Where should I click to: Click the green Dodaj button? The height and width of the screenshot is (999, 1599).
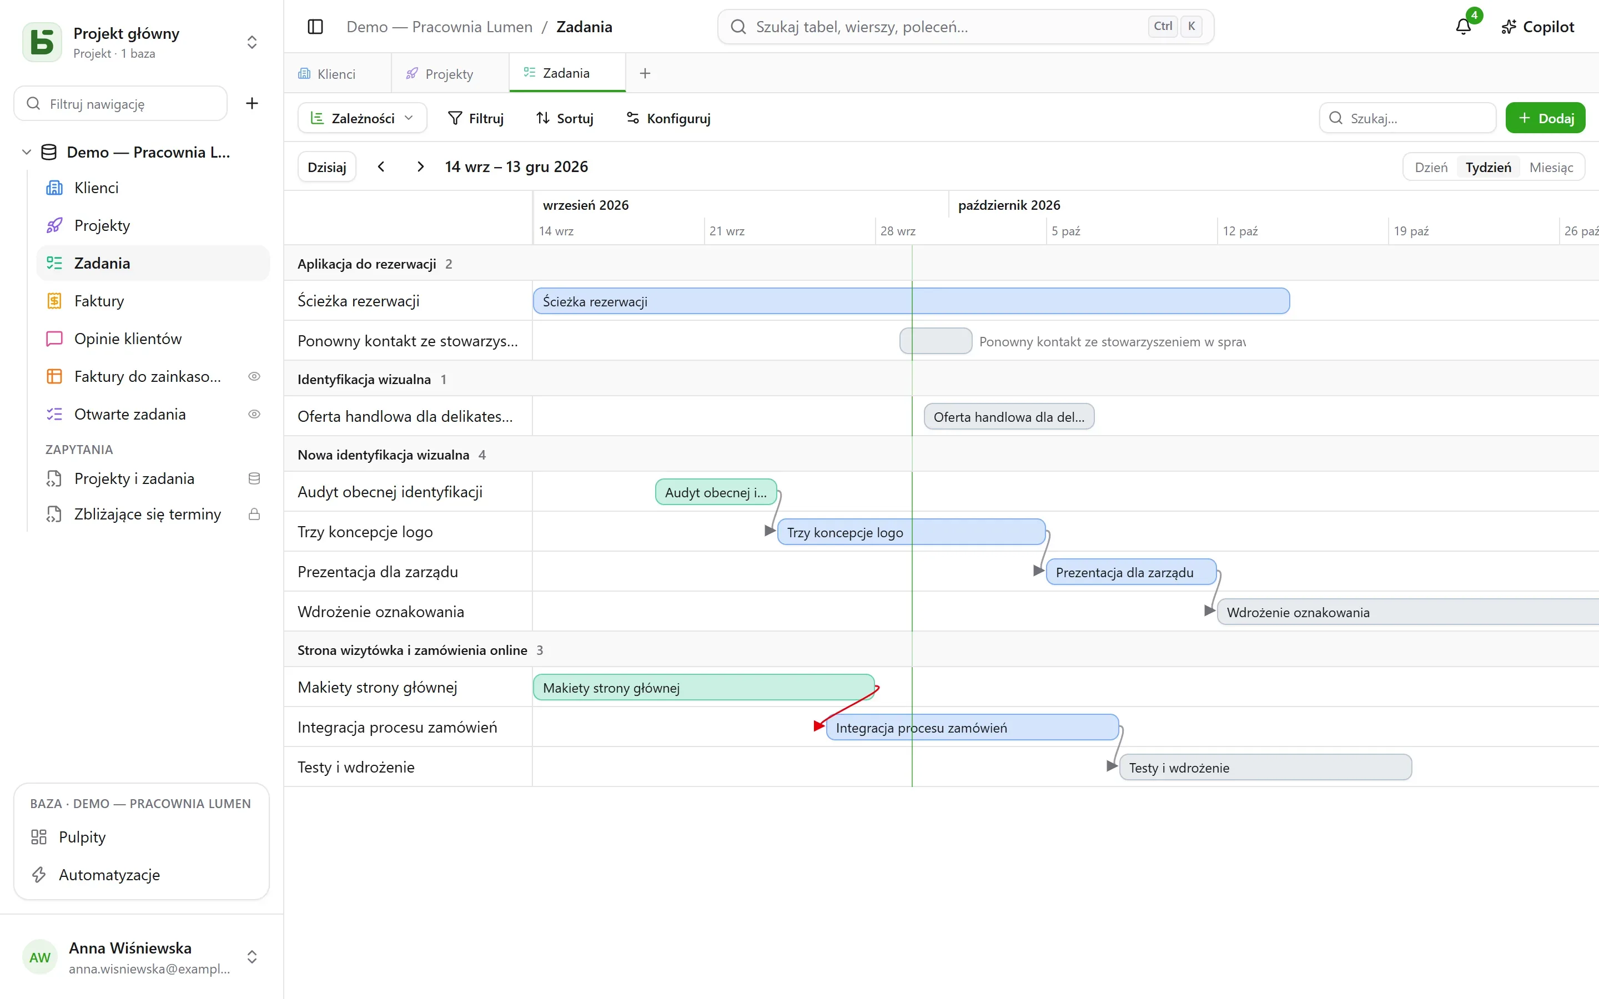1545,118
